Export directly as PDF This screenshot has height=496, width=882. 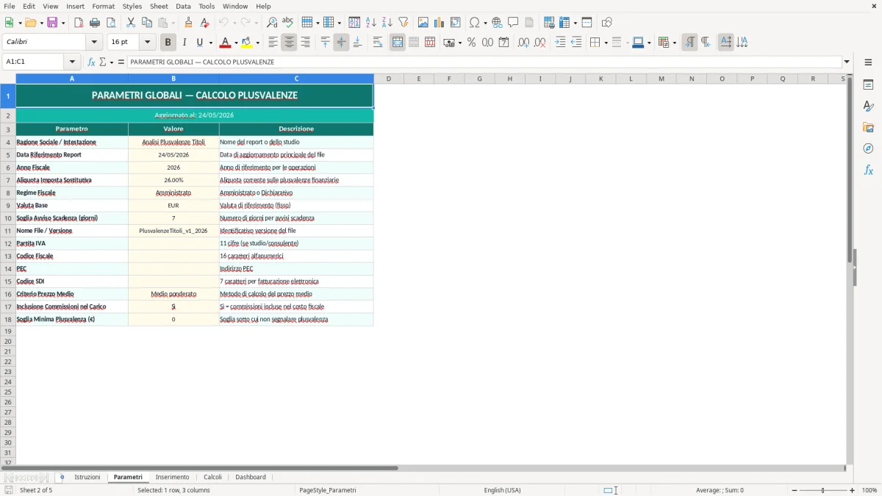pos(79,23)
